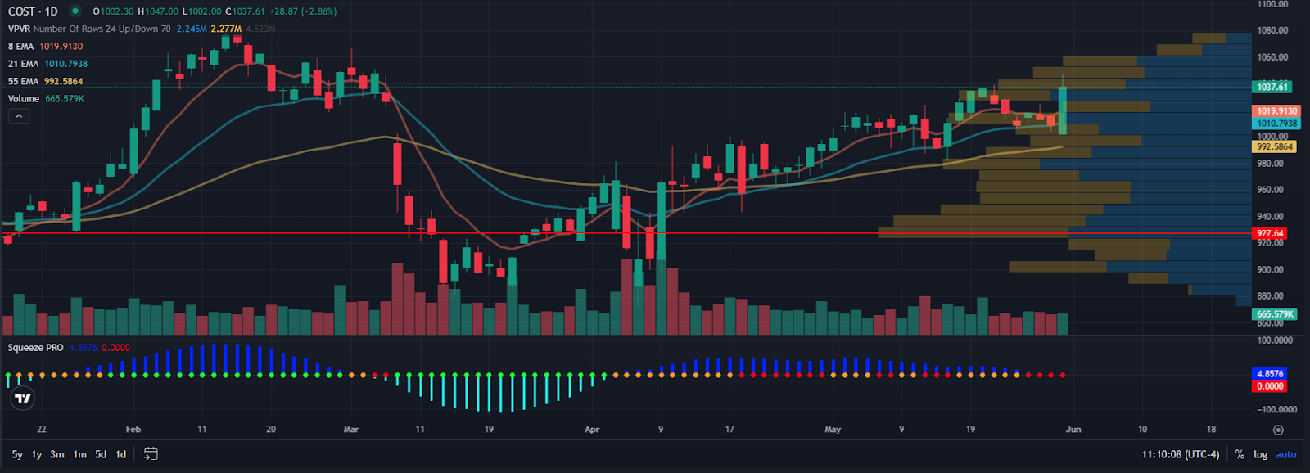
Task: Click the 900.00 price scale label
Action: pyautogui.click(x=1270, y=269)
